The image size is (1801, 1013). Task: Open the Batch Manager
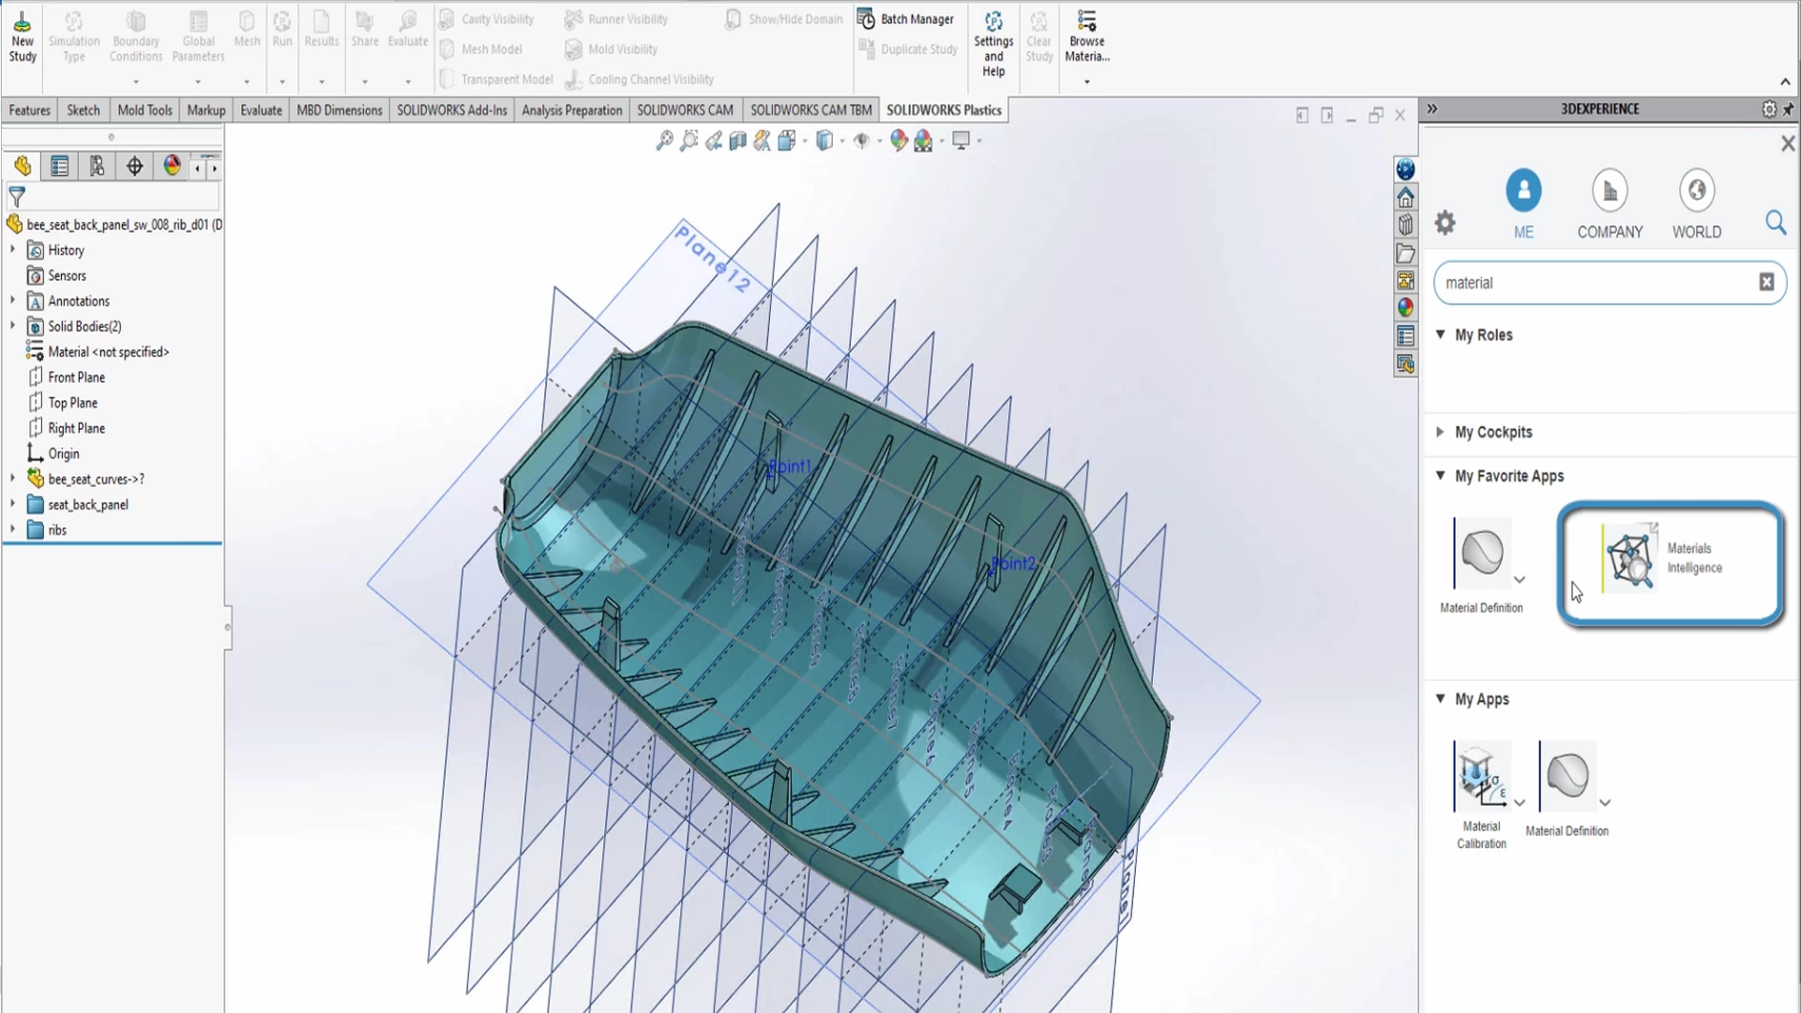click(906, 19)
